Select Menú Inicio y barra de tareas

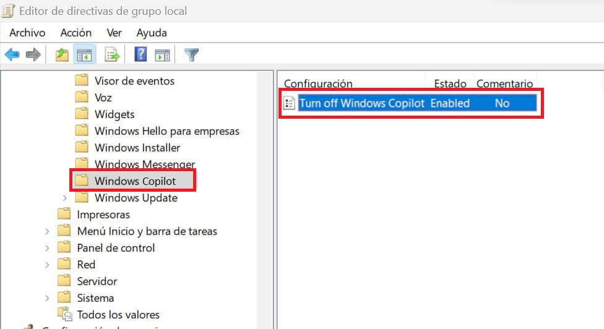point(147,231)
